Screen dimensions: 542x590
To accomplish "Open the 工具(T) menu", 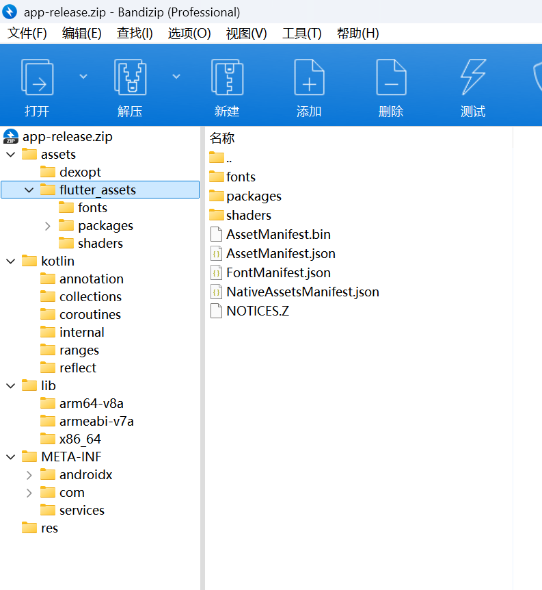I will tap(302, 34).
